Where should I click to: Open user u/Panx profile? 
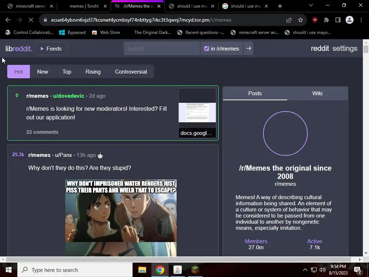(63, 155)
